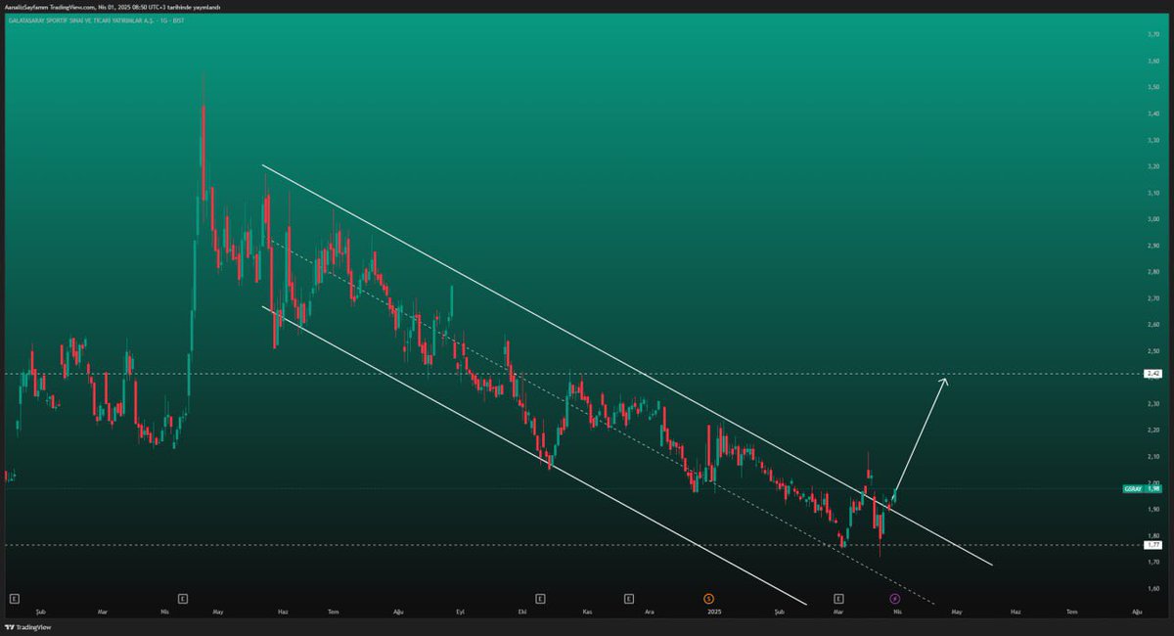
Task: Click the GSRAY 1,98 current price tag
Action: tap(1142, 488)
